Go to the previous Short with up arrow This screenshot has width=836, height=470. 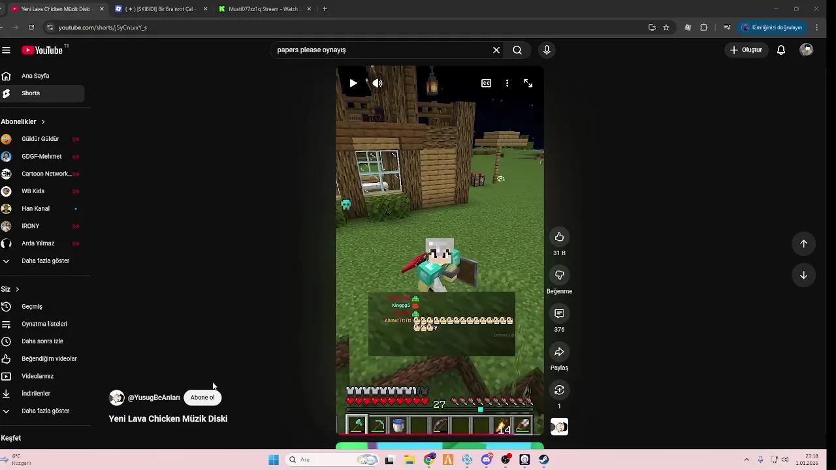(x=804, y=243)
